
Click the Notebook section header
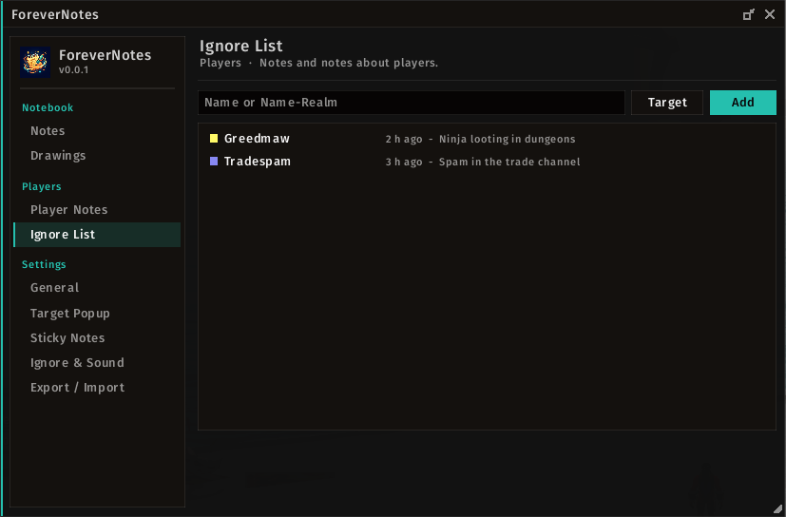coord(48,107)
